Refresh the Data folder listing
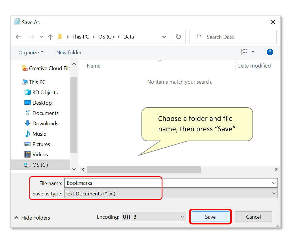This screenshot has height=244, width=291. 178,37
